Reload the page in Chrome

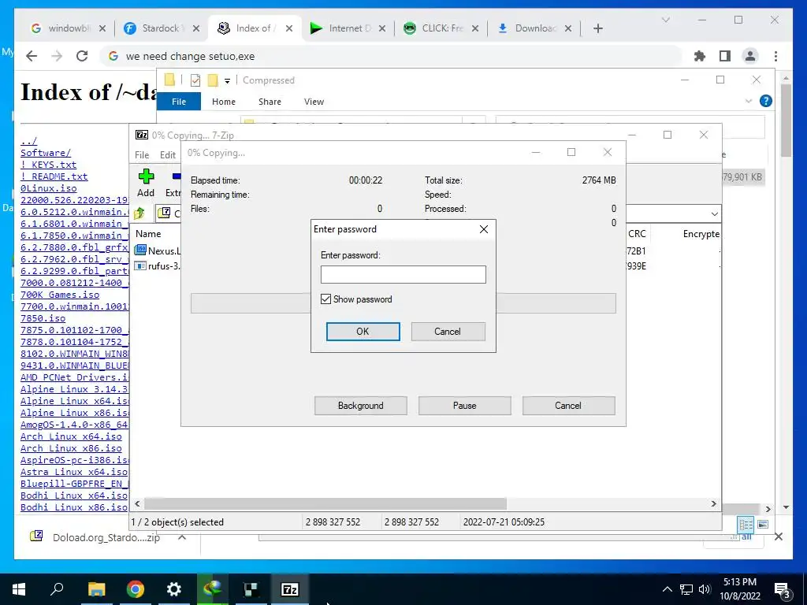click(82, 56)
